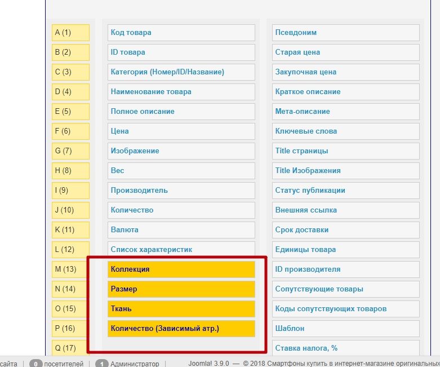
Task: Select 'Количество (Зависимый атр.)' attribute
Action: (181, 329)
